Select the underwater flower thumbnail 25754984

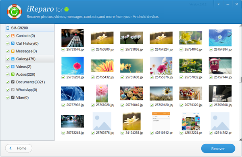[220, 38]
